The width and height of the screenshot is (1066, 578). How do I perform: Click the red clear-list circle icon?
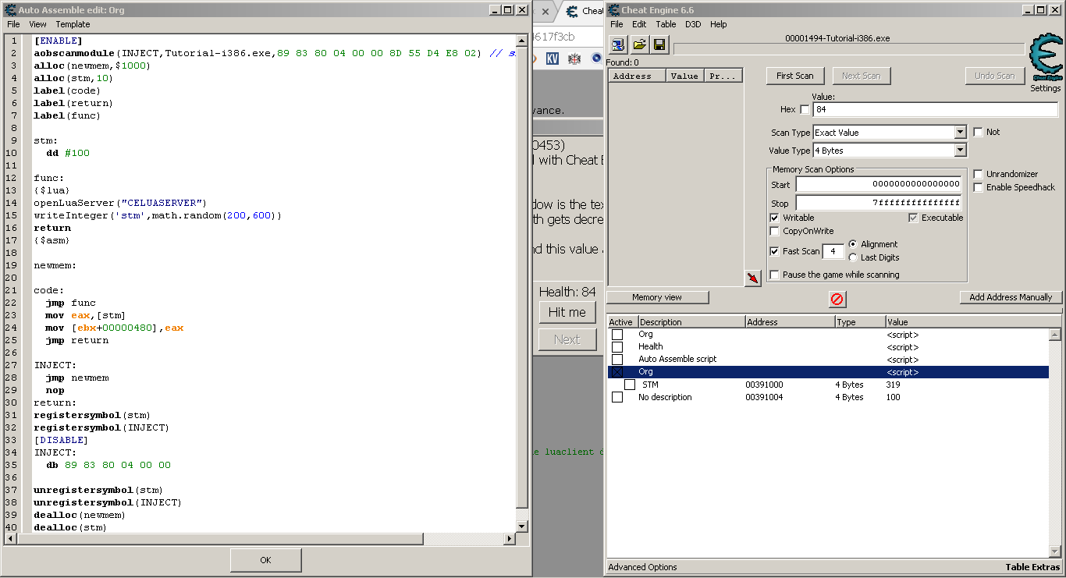837,299
